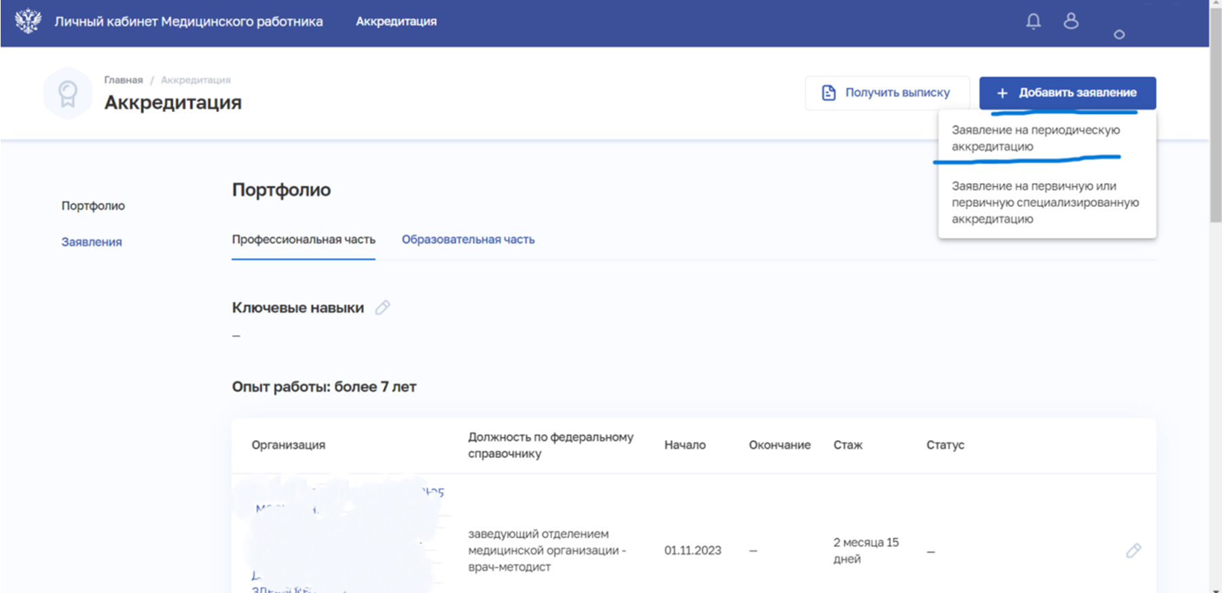Click the document icon in Получить выписку

coord(829,93)
